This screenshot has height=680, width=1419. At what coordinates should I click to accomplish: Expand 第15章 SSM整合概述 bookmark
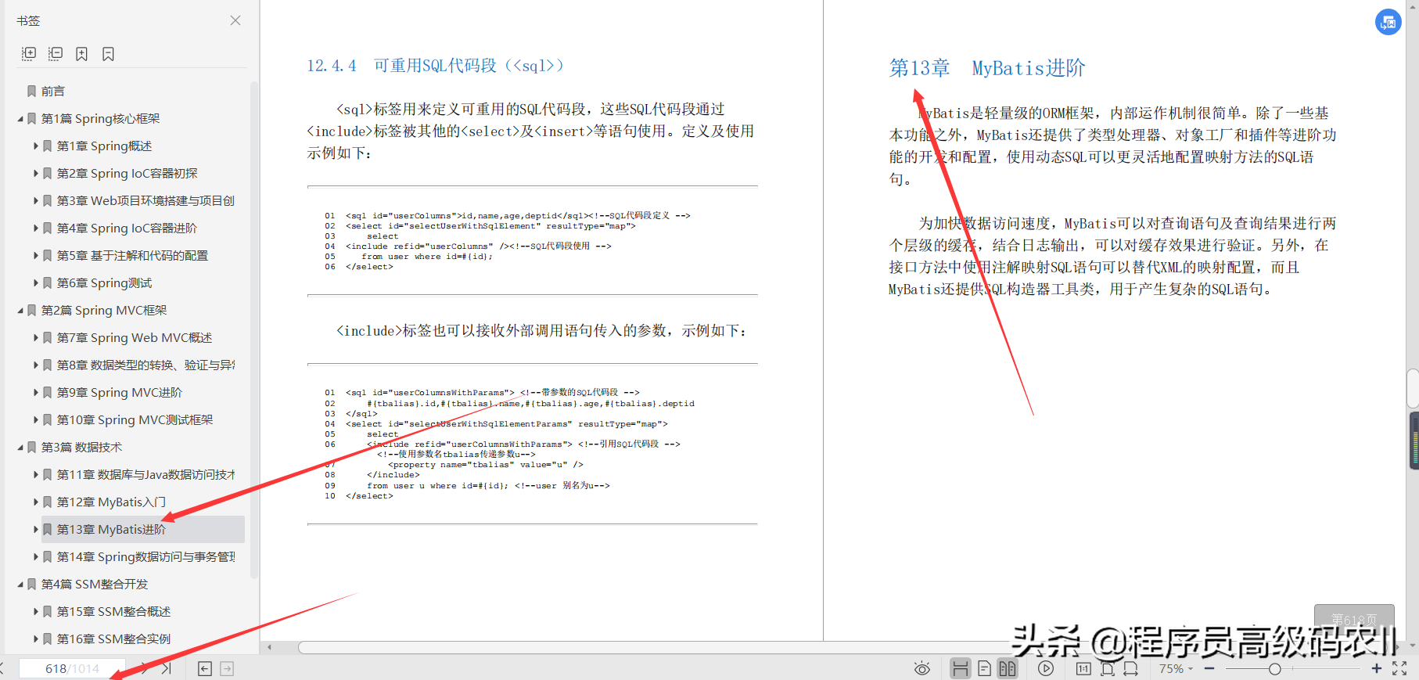tap(36, 612)
